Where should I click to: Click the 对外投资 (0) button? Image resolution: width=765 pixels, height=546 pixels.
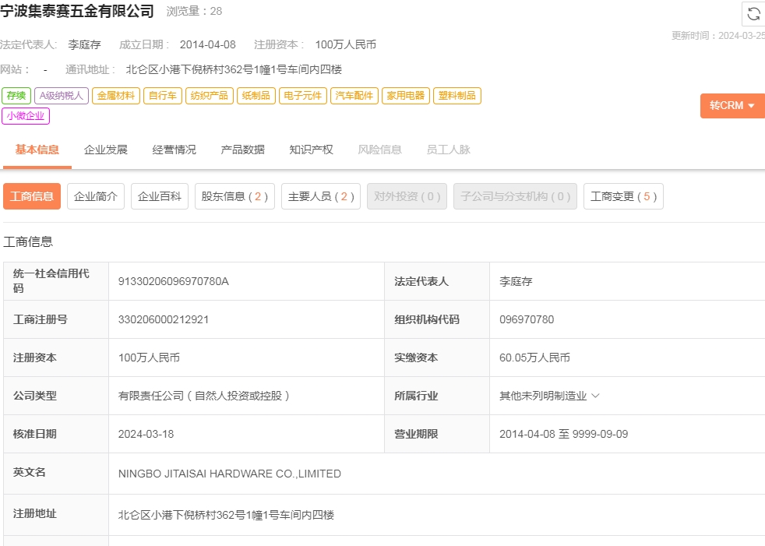[x=407, y=196]
